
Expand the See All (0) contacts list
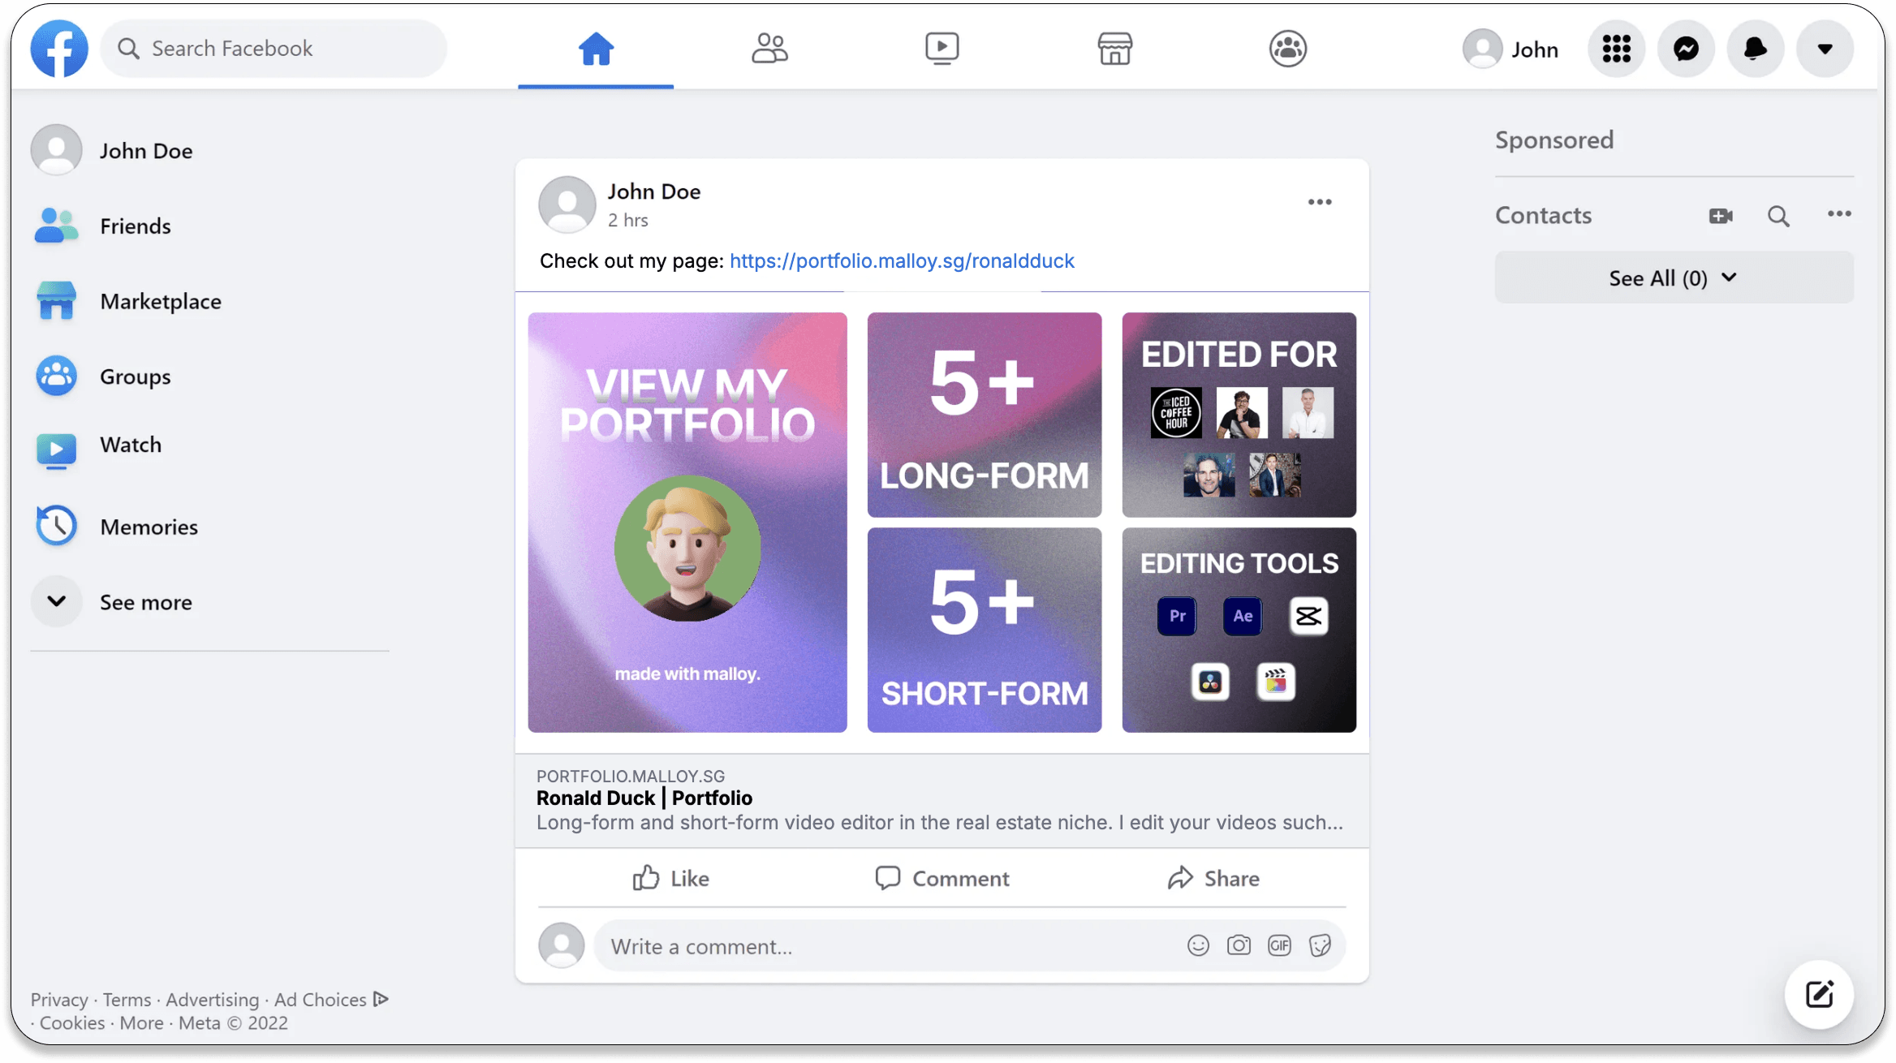click(1674, 278)
